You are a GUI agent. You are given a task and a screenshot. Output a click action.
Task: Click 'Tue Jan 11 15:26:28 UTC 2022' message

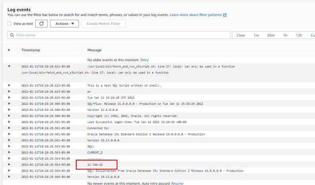111,98
